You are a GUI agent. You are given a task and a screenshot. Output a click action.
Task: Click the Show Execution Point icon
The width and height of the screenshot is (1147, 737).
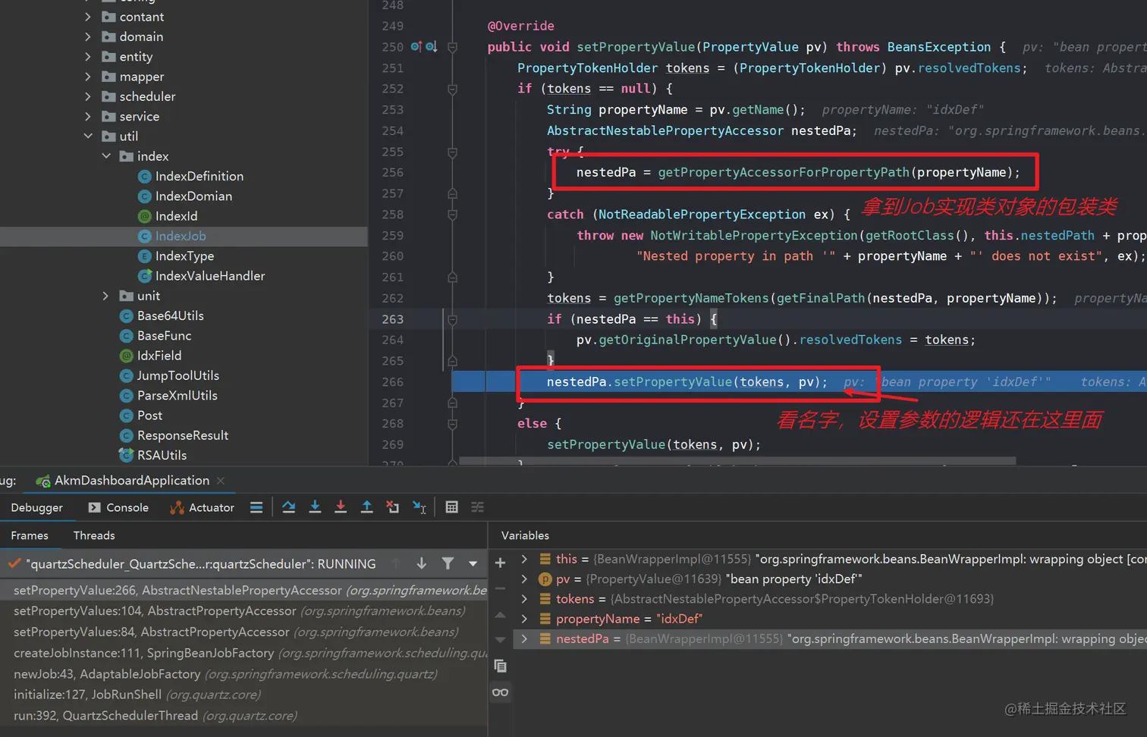coord(256,507)
